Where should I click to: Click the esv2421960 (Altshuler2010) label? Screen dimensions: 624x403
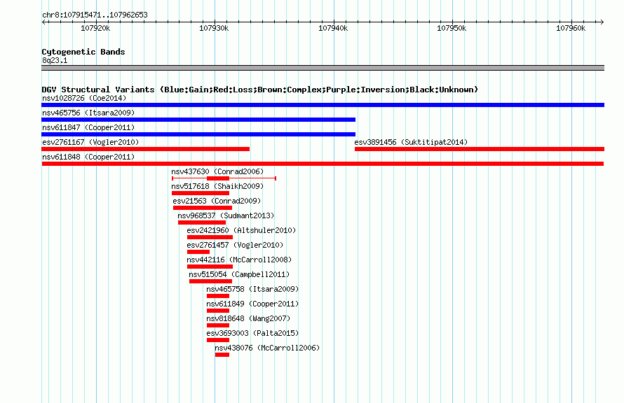click(x=241, y=230)
